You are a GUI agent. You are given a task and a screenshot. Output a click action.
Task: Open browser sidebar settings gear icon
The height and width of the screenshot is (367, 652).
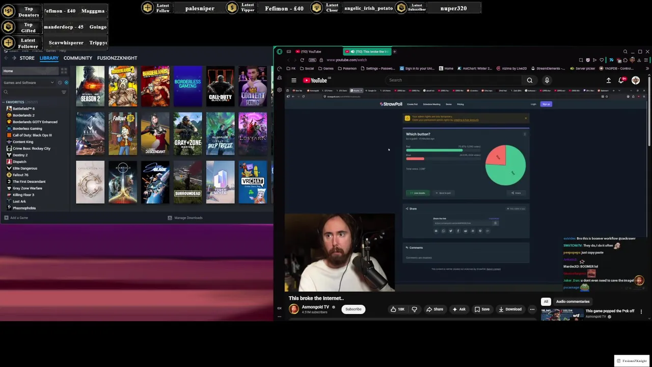(x=280, y=90)
